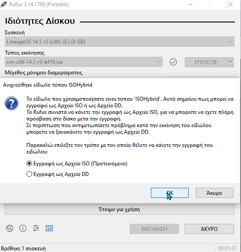Image resolution: width=241 pixels, height=252 pixels.
Task: Expand the Συσκευή device dropdown
Action: pos(120,42)
